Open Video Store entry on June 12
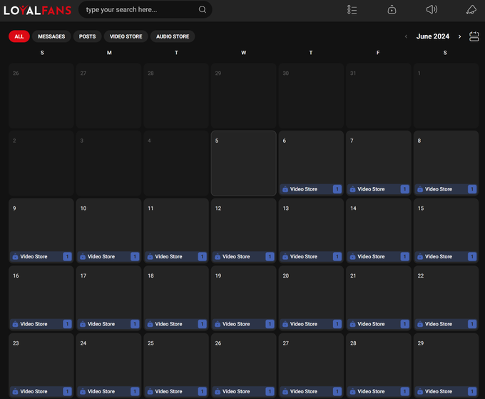Screen dimensions: 485x399 click(244, 257)
